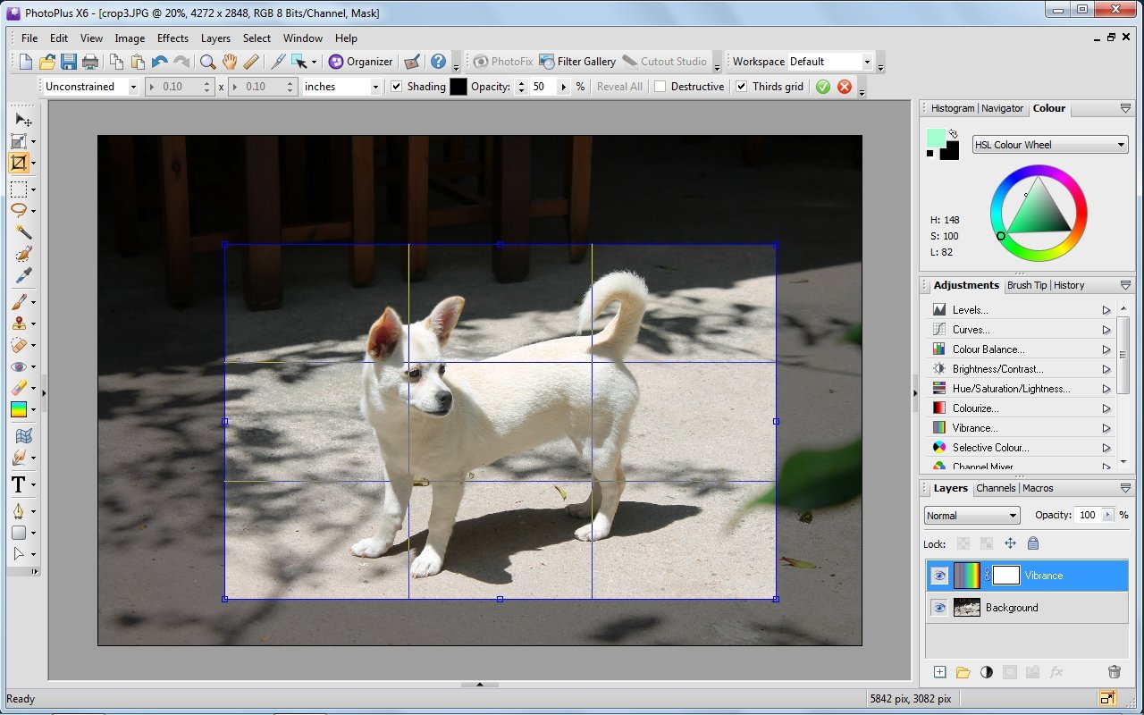
Task: Disable the Thirds grid checkbox
Action: tap(742, 87)
